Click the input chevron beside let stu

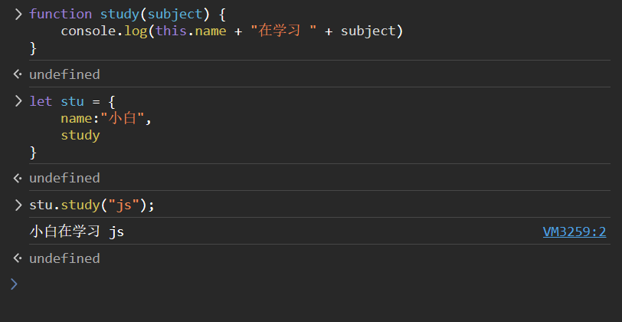[18, 101]
